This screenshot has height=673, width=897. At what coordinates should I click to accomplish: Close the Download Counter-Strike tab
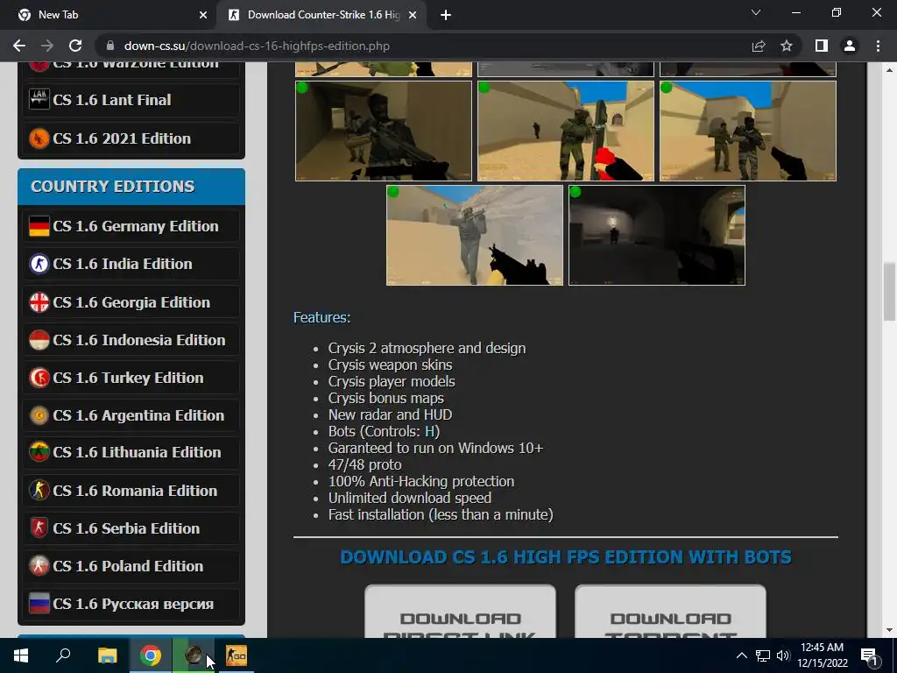pyautogui.click(x=413, y=15)
